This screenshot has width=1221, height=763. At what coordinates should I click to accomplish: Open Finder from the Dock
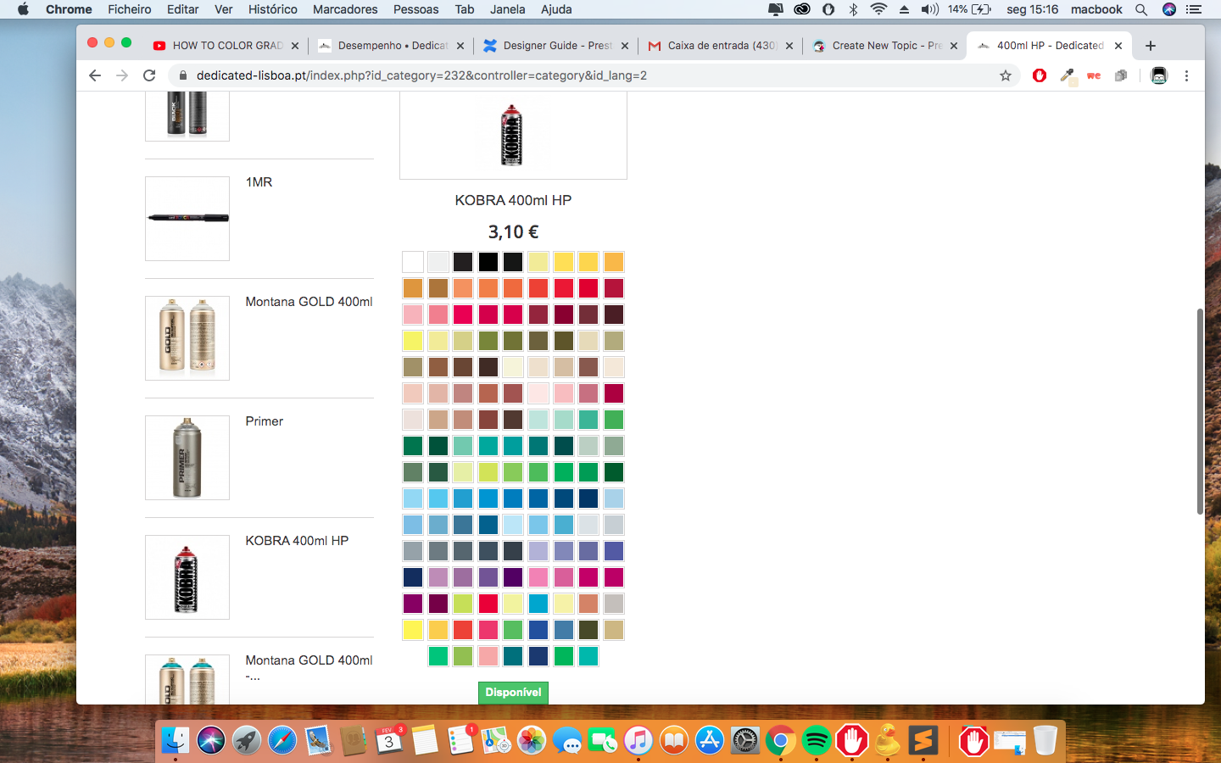click(176, 741)
